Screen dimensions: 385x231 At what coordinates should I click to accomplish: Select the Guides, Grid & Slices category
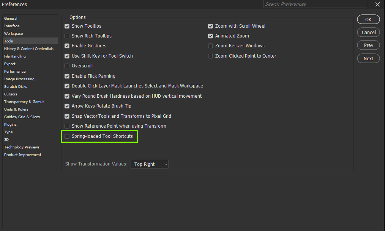[22, 117]
